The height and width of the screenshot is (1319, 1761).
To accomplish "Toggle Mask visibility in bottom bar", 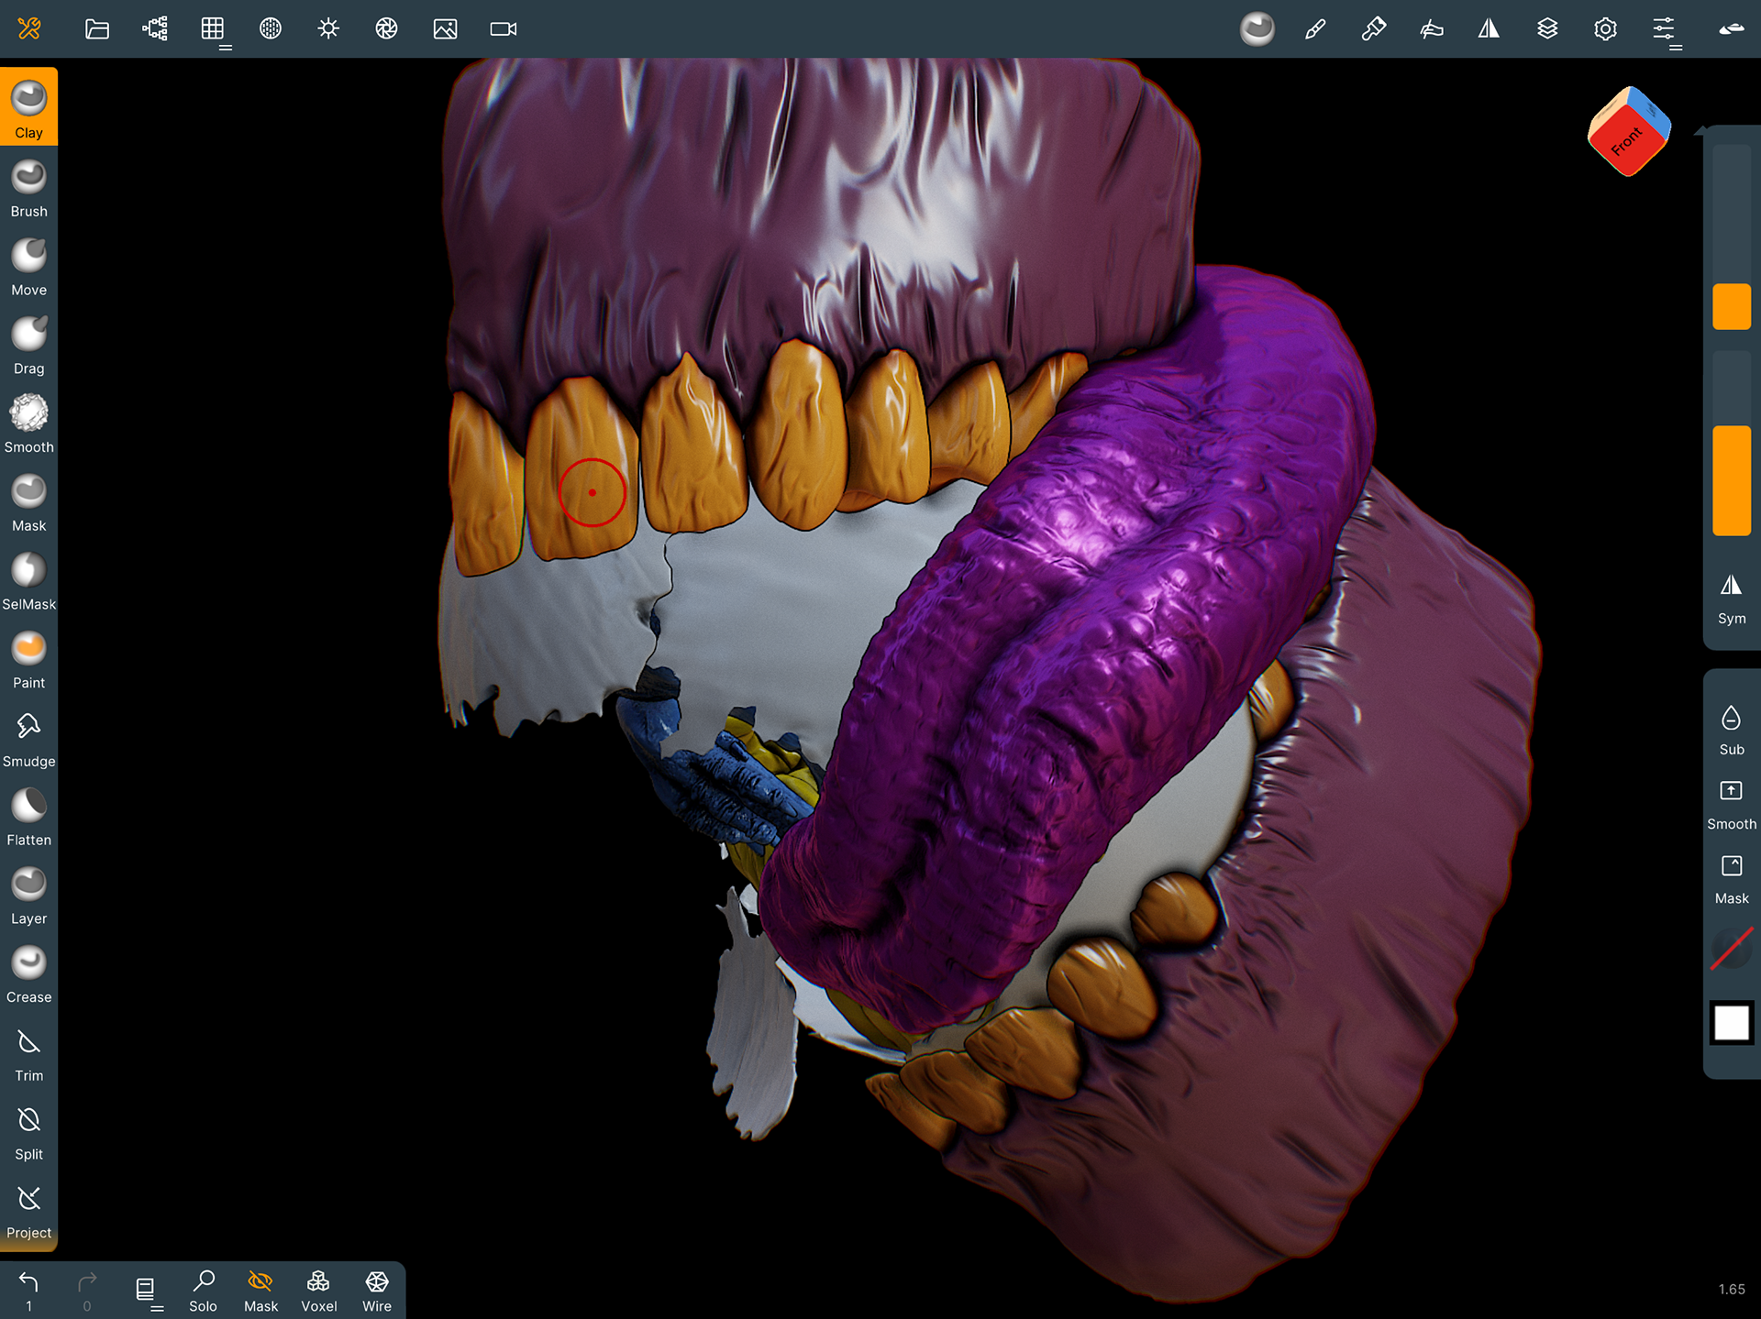I will coord(260,1290).
